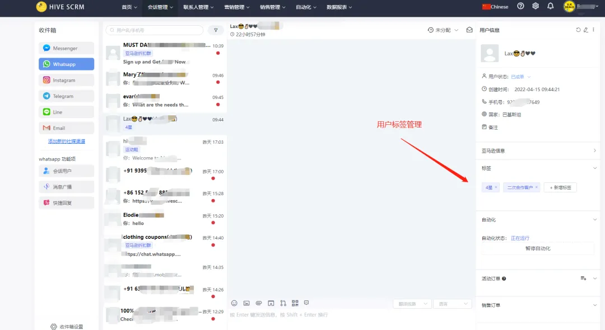Open the 数据报表 menu
Viewport: 605px width, 330px height.
tap(339, 7)
